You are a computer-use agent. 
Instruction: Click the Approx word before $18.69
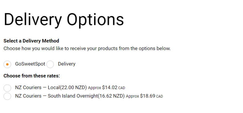132,96
